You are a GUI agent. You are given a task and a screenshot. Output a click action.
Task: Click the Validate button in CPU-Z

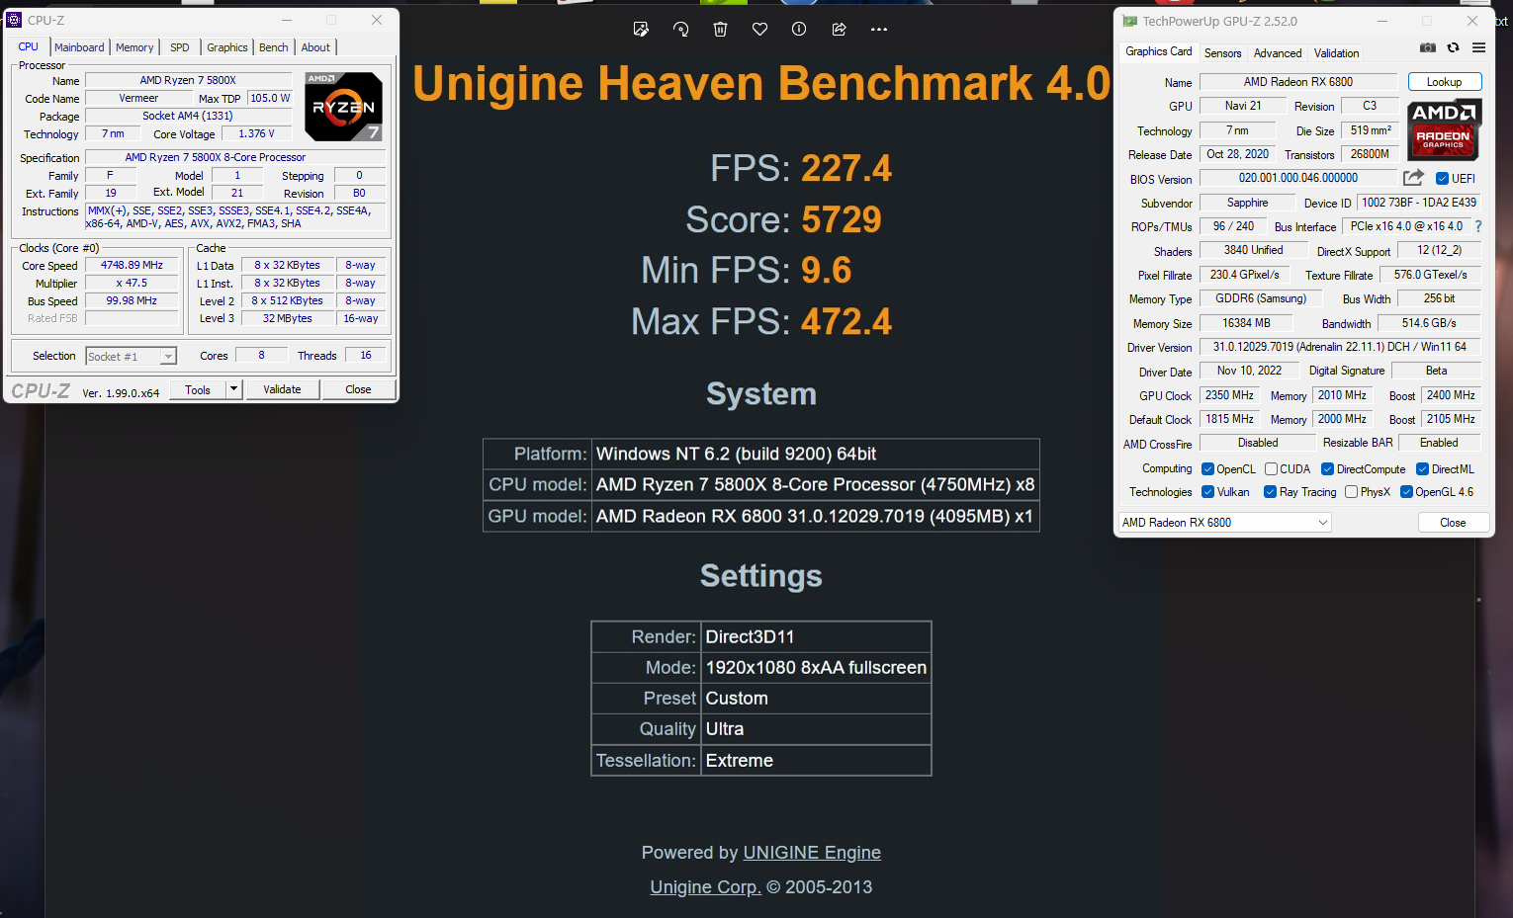(x=282, y=389)
